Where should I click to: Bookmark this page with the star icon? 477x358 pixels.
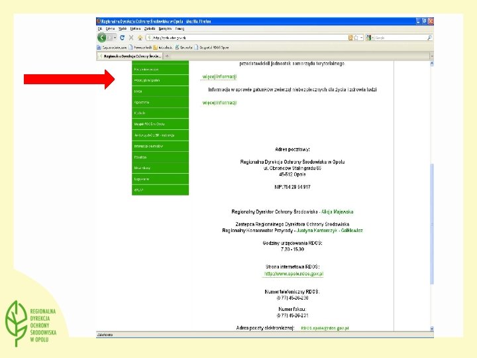[x=356, y=38]
